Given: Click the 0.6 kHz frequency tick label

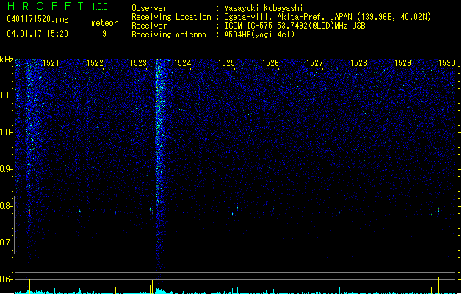Looking at the screenshot, I should click(x=6, y=279).
